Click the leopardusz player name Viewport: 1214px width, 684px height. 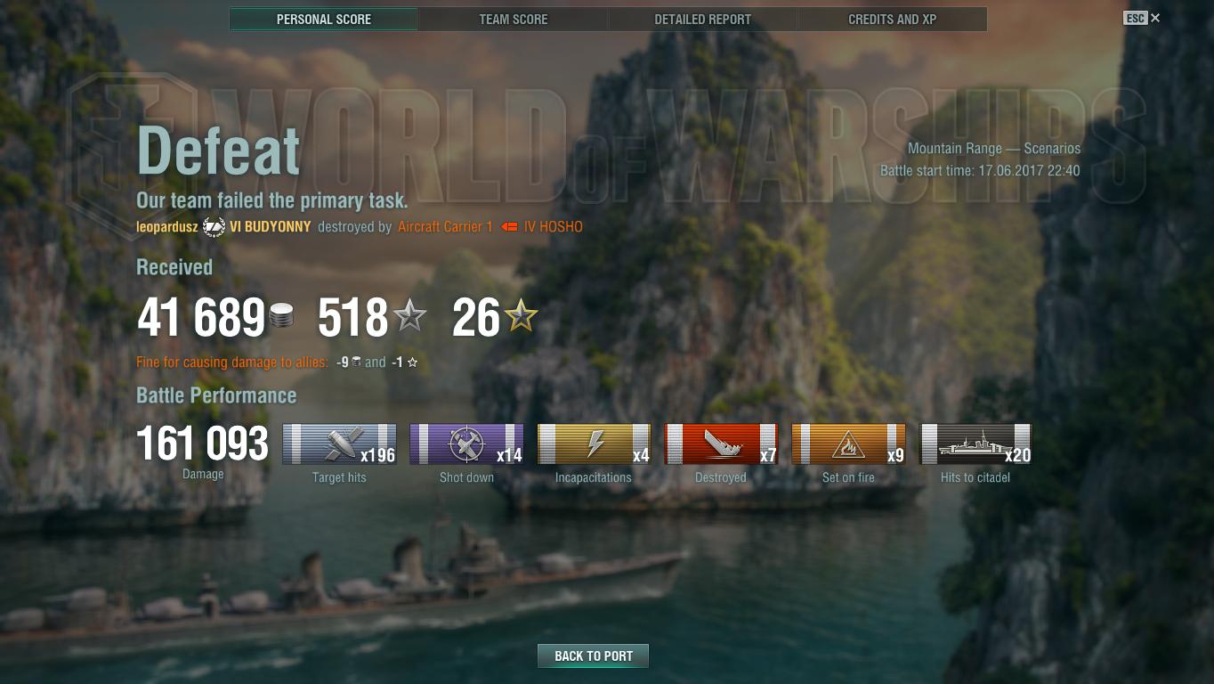pos(167,227)
